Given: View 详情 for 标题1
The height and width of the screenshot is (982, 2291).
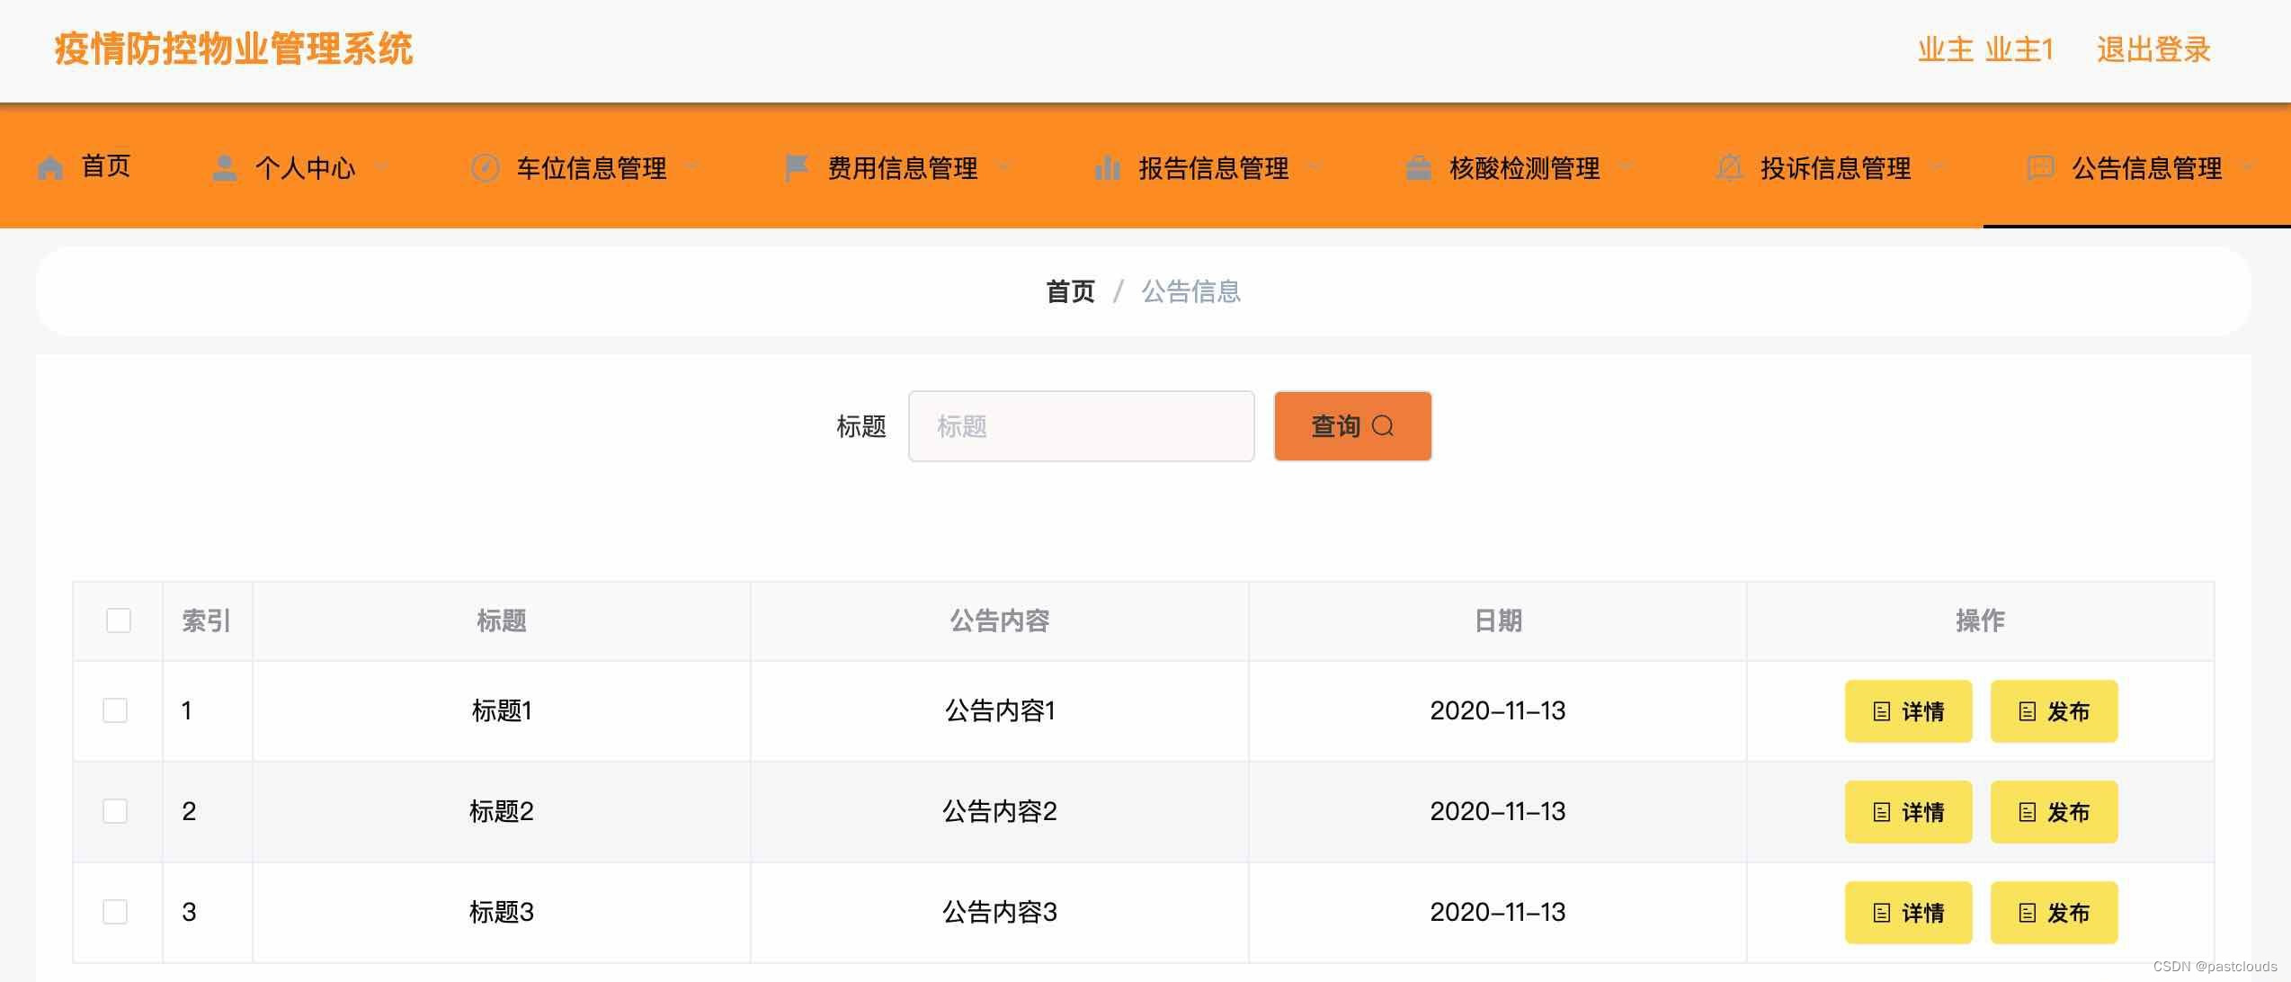Looking at the screenshot, I should 1908,711.
